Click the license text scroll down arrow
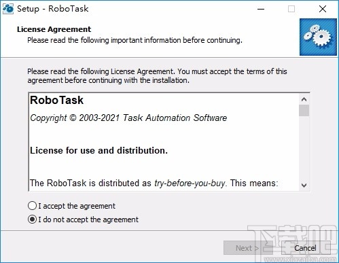Screen dimensions: 339x263 [x=304, y=186]
